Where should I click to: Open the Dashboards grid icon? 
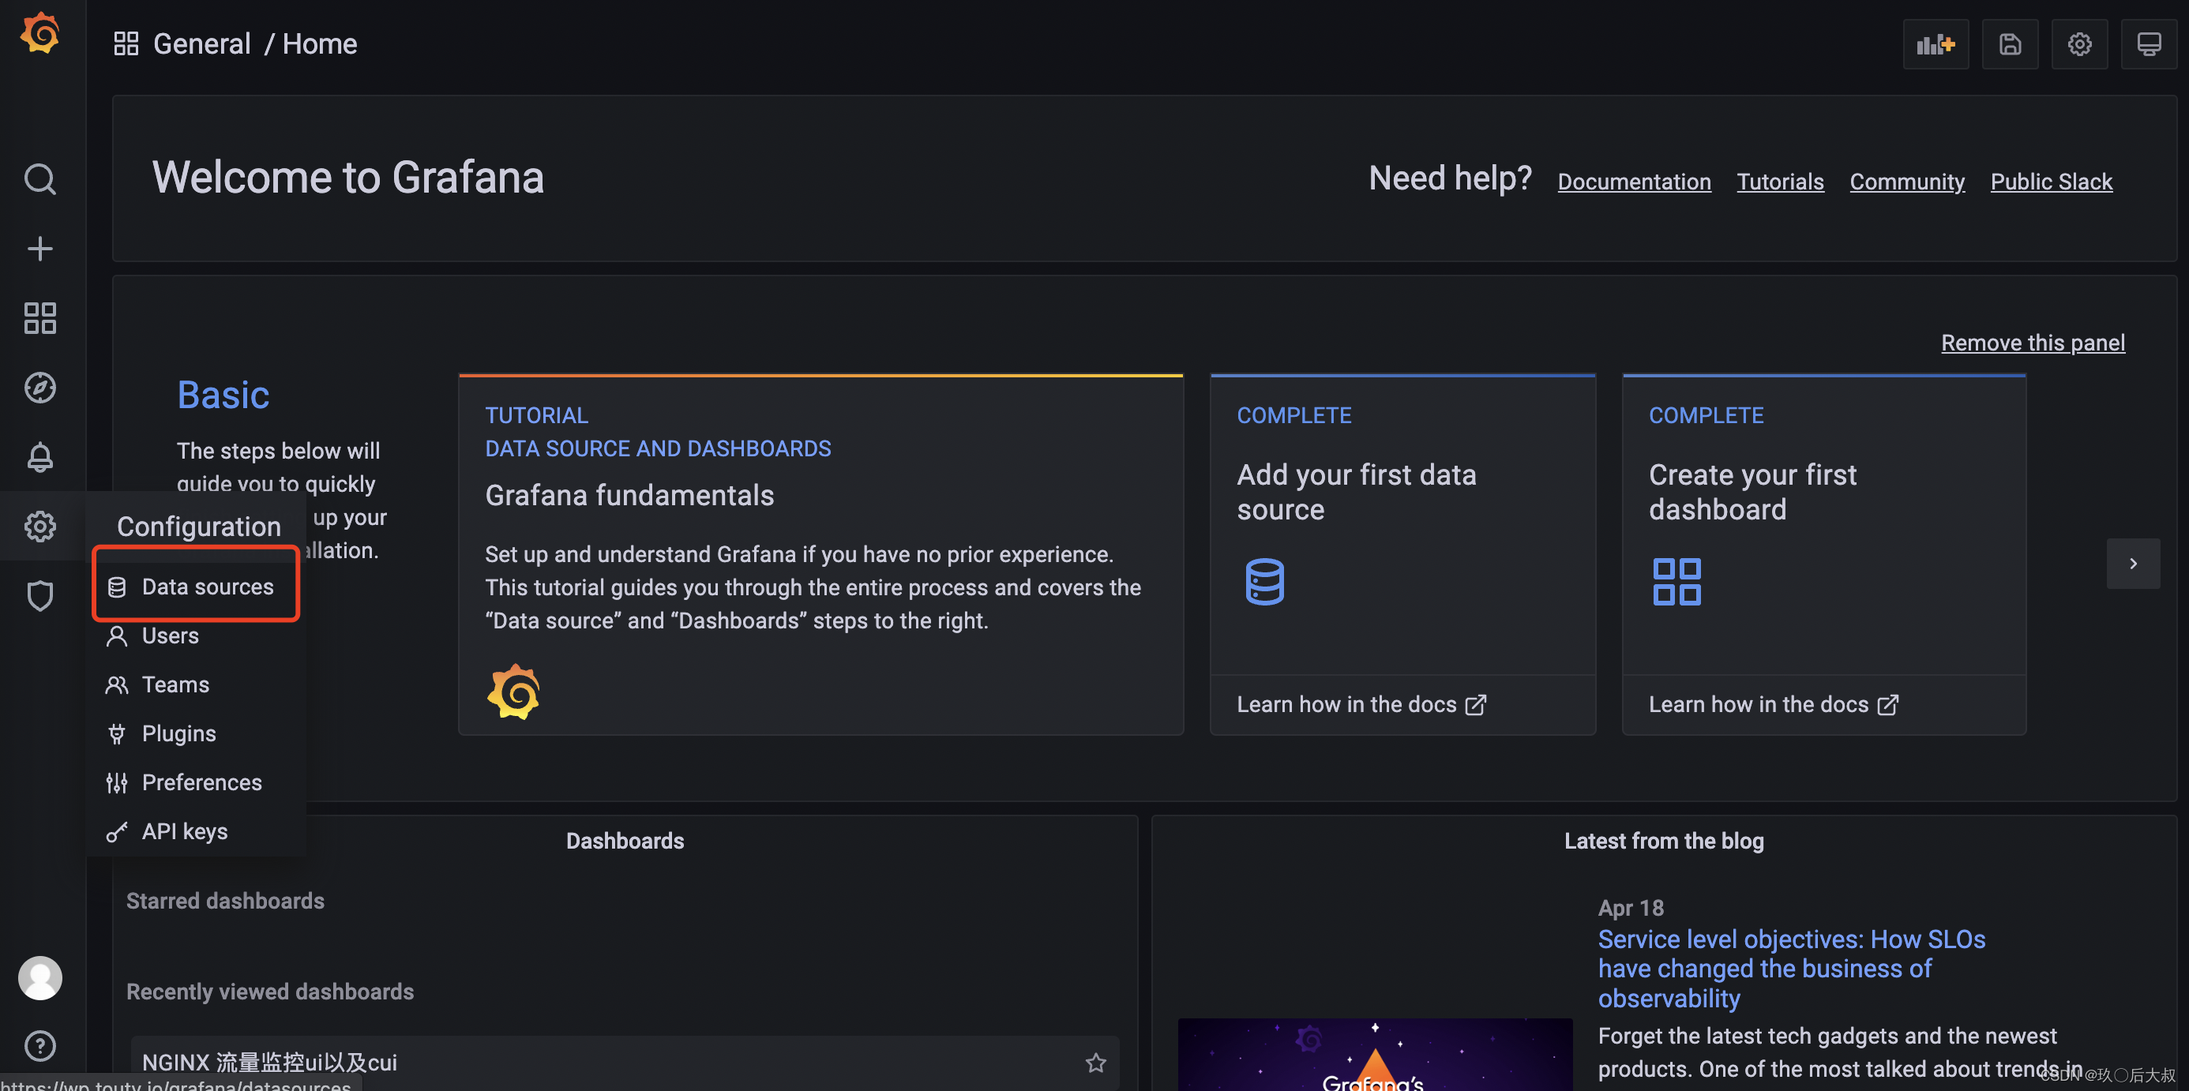pos(38,317)
